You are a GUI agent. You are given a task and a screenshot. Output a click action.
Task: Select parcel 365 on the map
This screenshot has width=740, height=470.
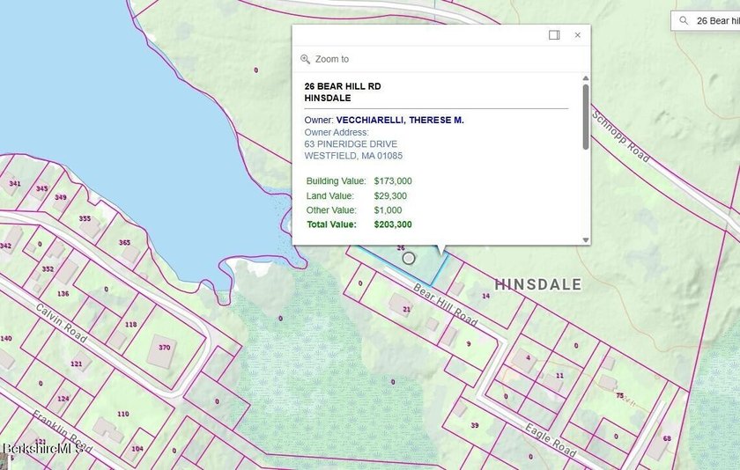[124, 242]
